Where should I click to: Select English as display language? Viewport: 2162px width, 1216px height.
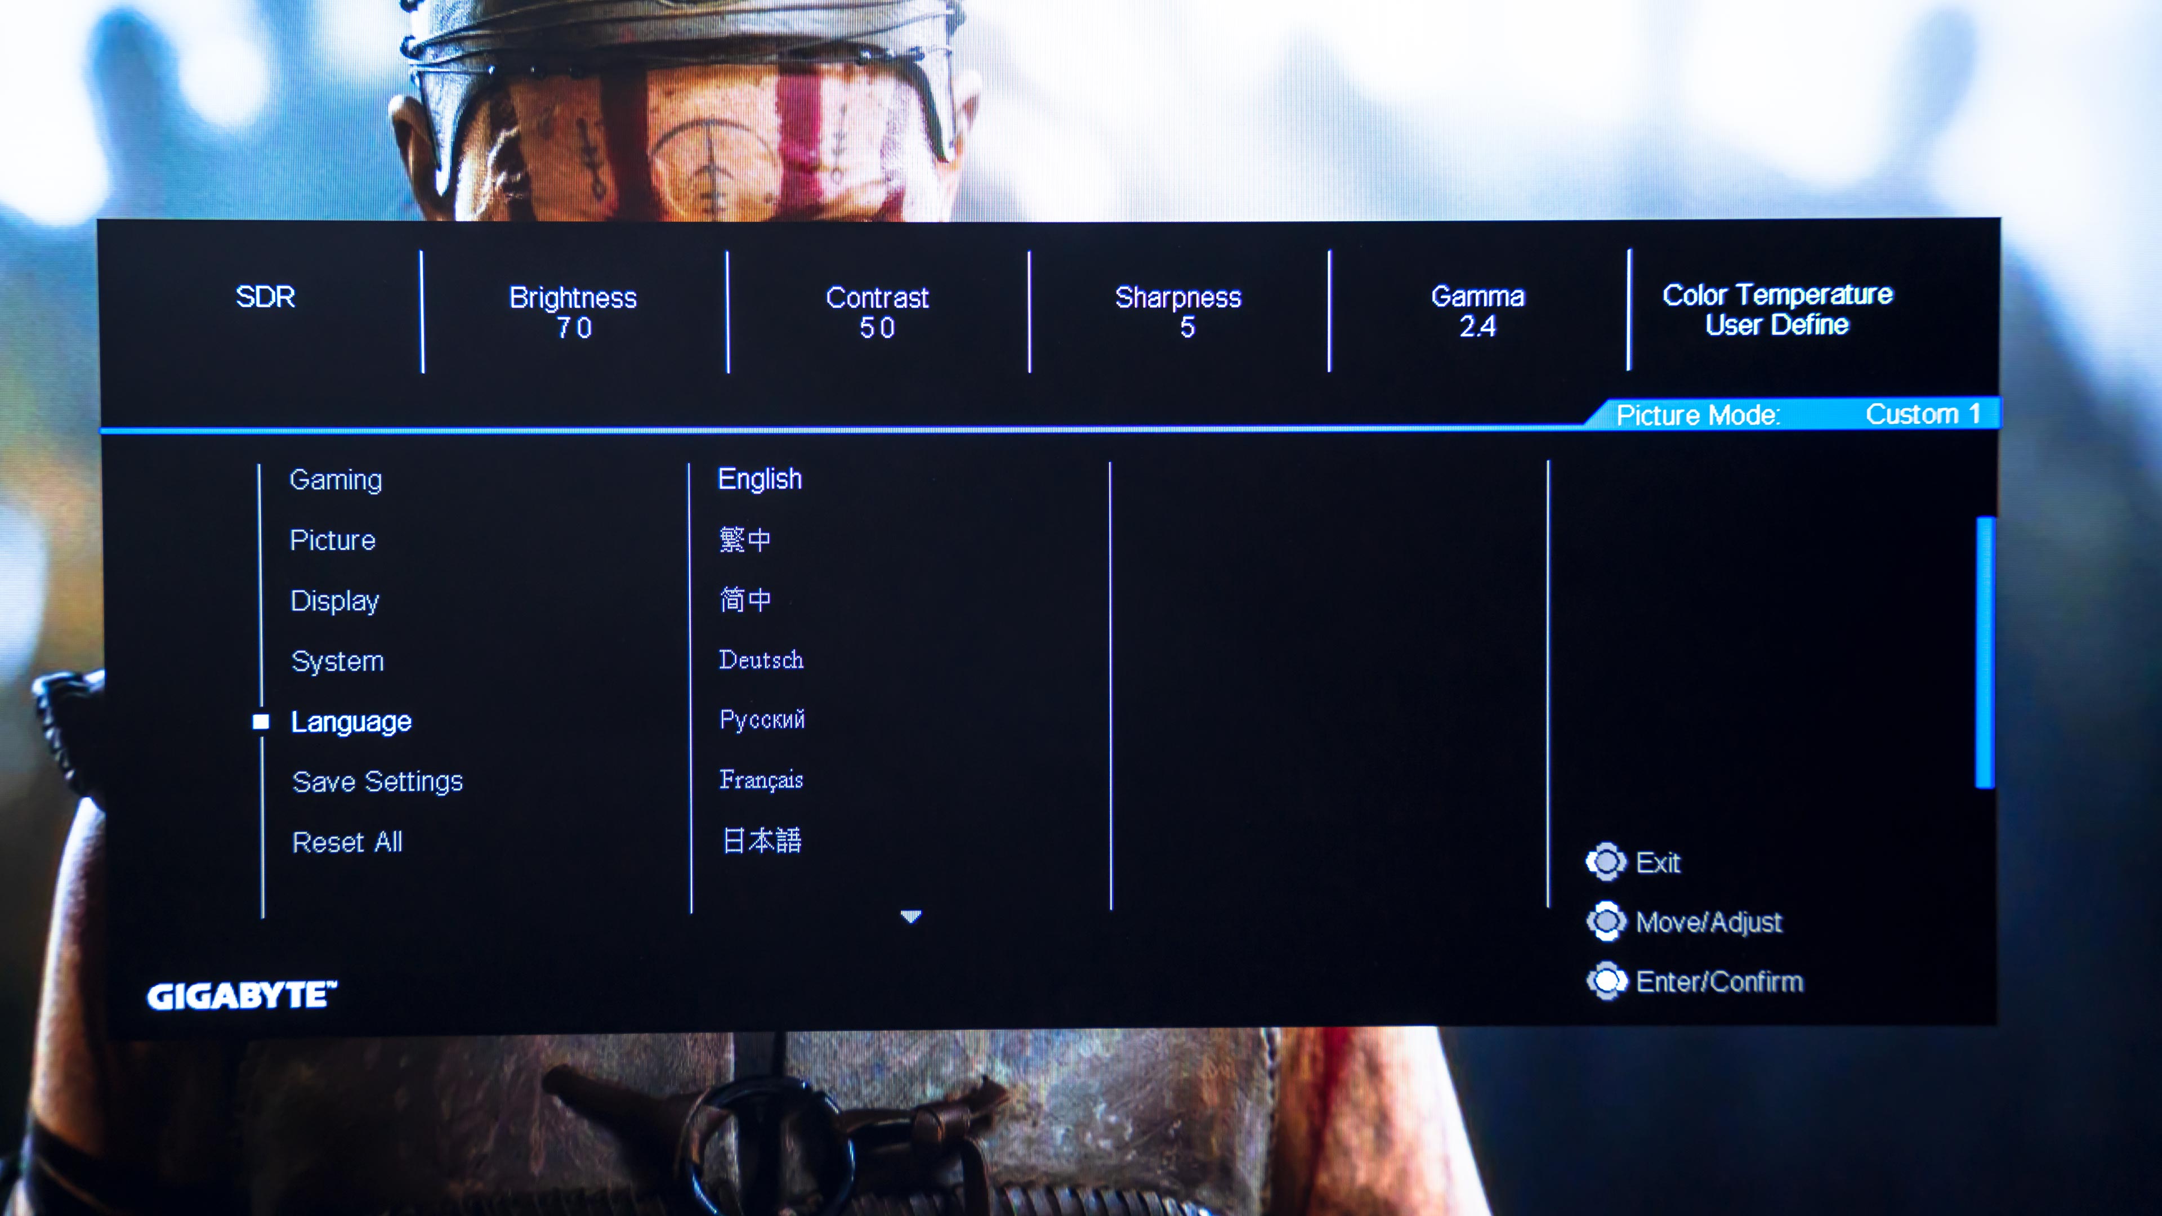click(x=760, y=477)
